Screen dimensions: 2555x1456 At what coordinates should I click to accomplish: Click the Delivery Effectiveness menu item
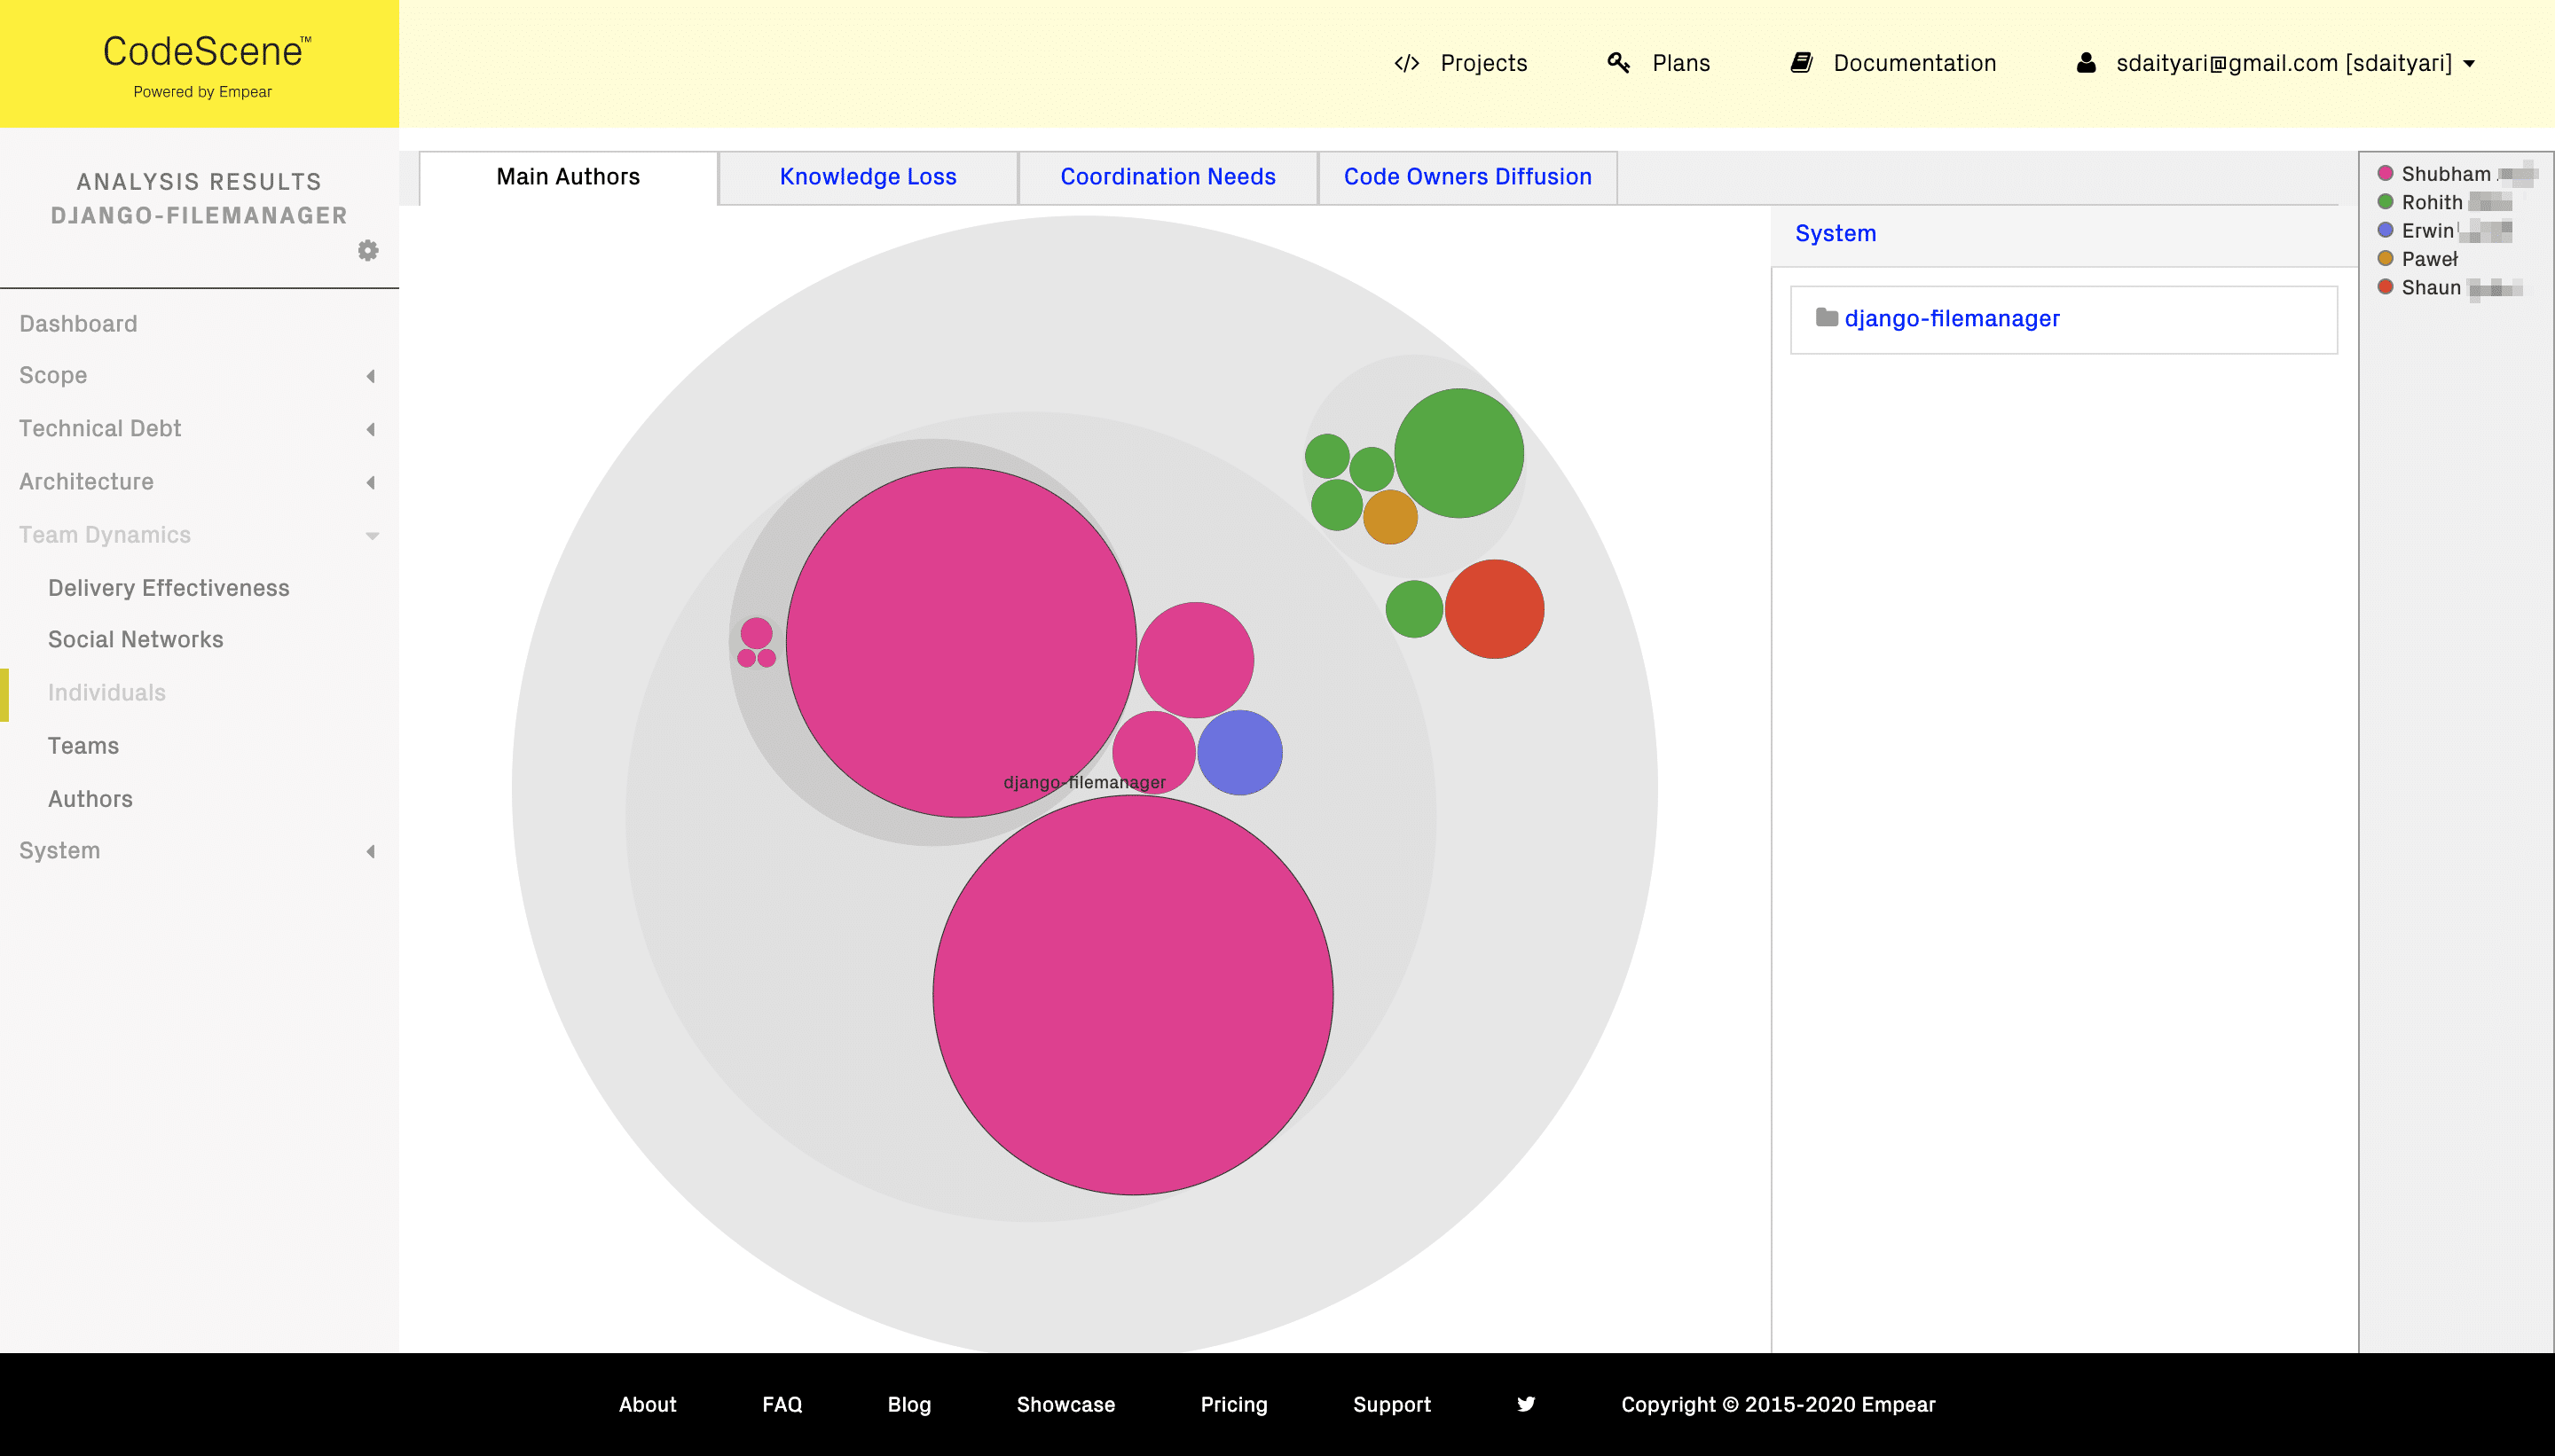coord(169,588)
